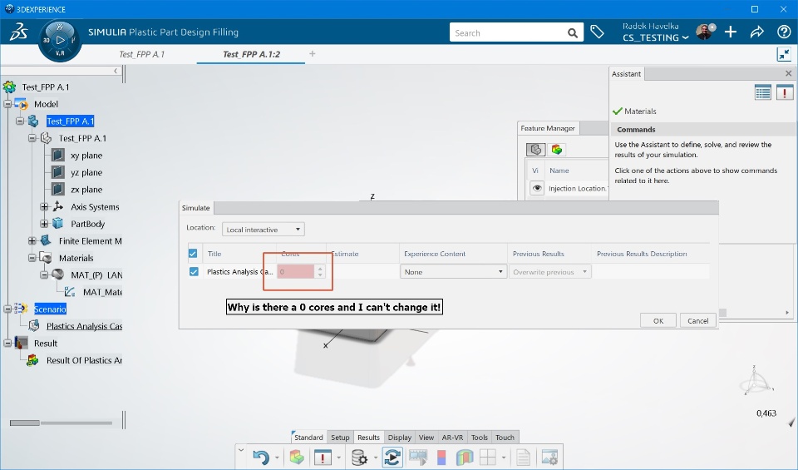The height and width of the screenshot is (470, 798).
Task: Click the Simulate play refresh icon
Action: click(392, 457)
